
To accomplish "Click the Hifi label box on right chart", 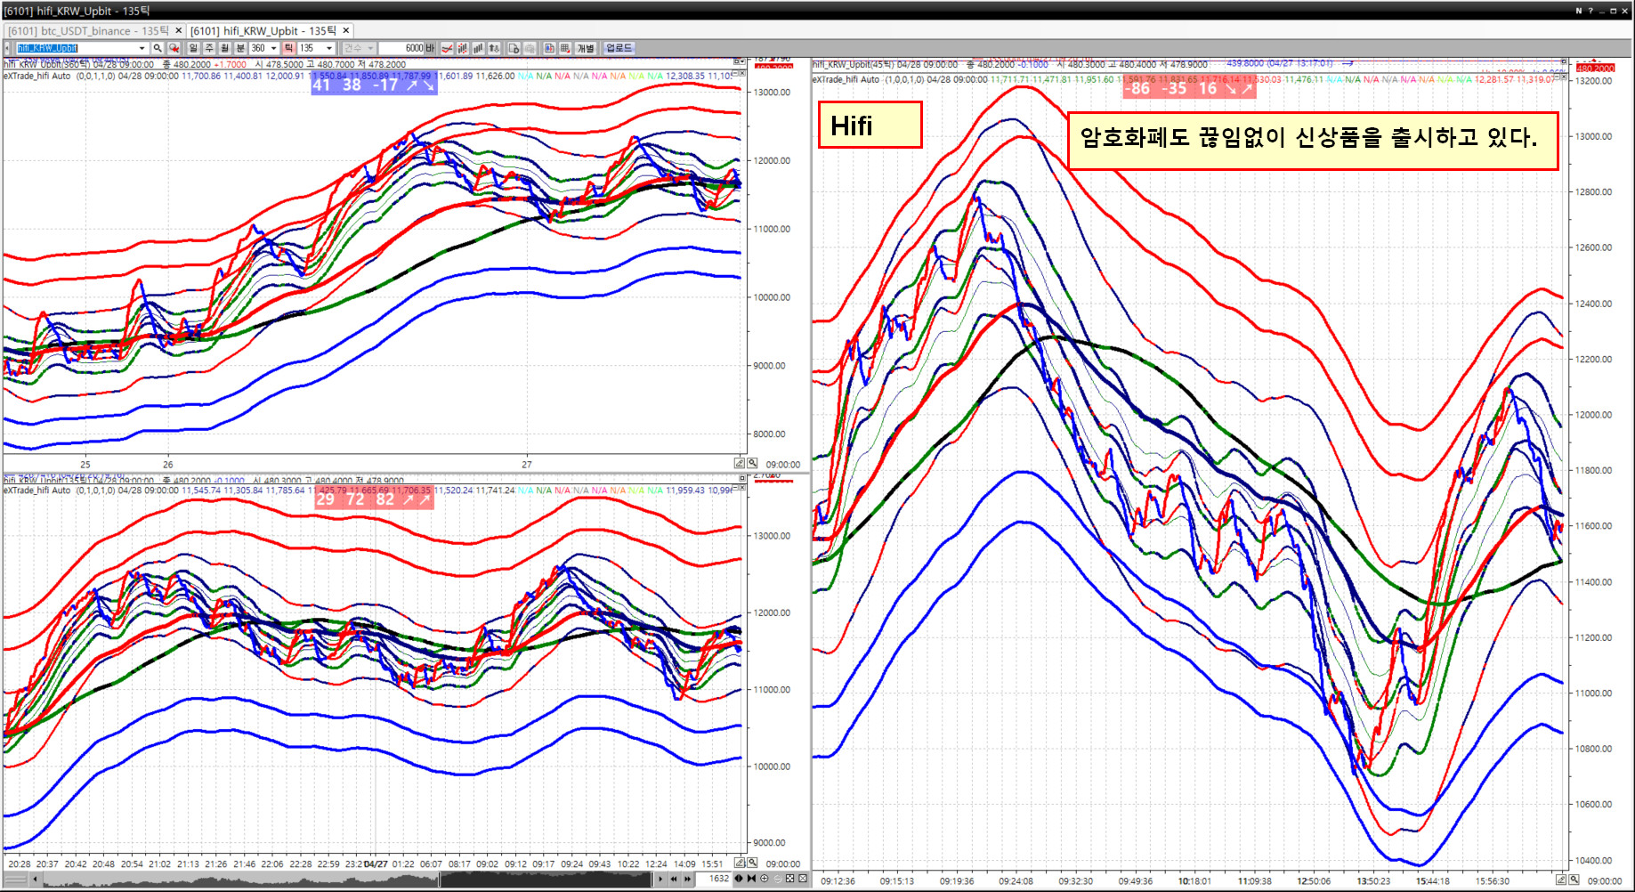I will (870, 125).
